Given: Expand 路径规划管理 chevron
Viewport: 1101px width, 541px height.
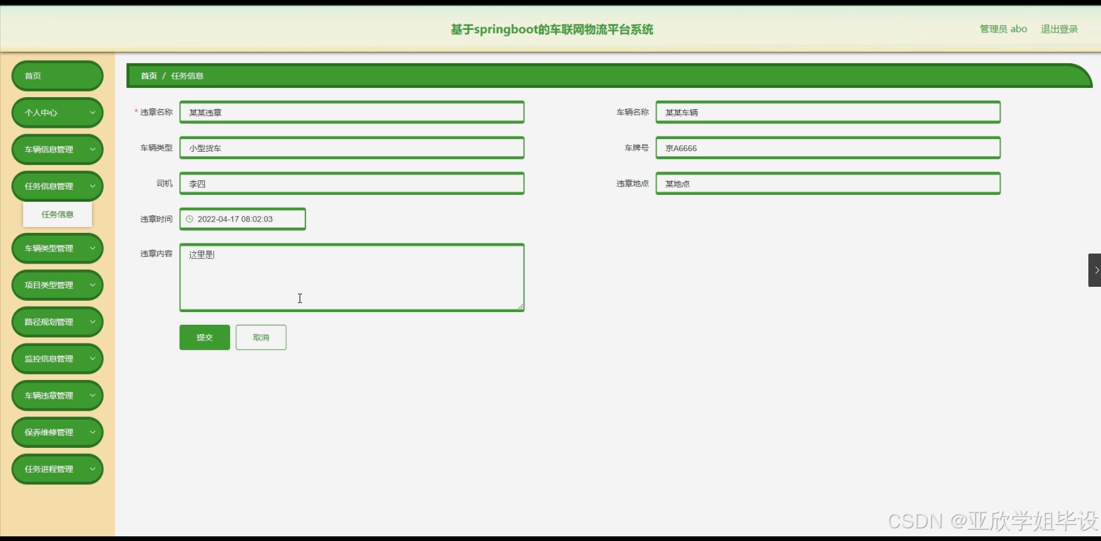Looking at the screenshot, I should coord(92,322).
